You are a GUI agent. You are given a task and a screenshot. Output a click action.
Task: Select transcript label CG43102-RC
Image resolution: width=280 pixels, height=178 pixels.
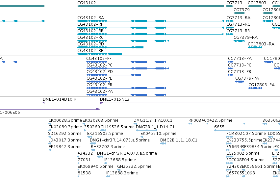pyautogui.click(x=90, y=38)
